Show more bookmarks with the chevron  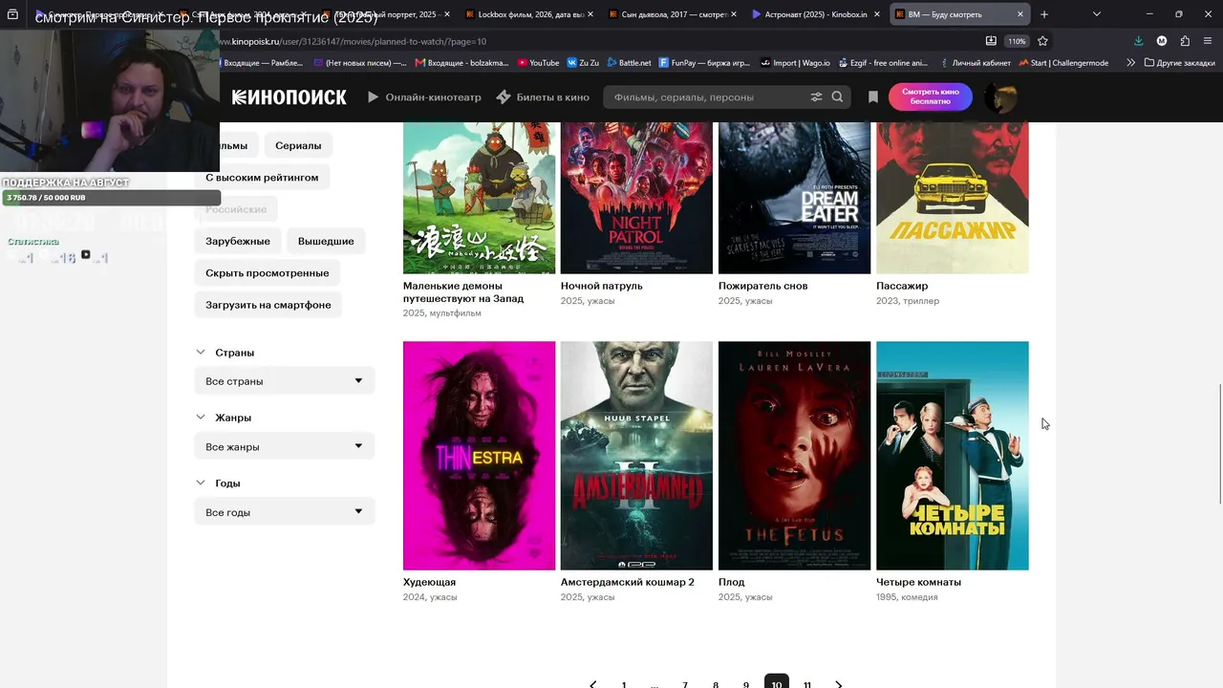[1131, 63]
